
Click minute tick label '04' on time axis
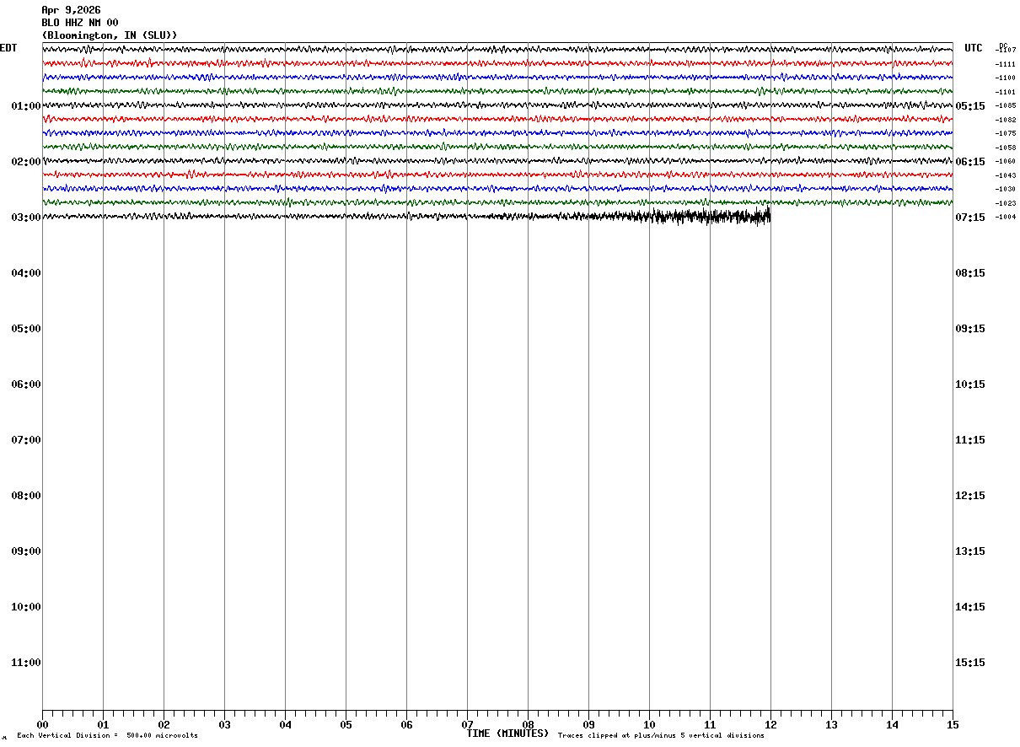[285, 725]
